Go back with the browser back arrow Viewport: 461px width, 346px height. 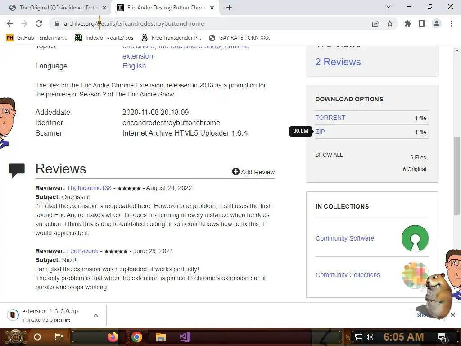click(10, 23)
